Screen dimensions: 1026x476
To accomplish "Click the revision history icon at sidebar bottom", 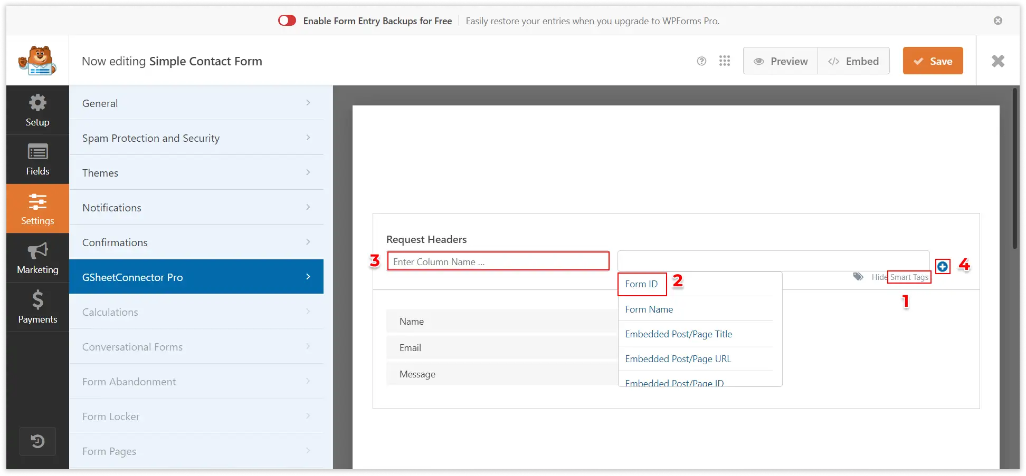I will (37, 441).
